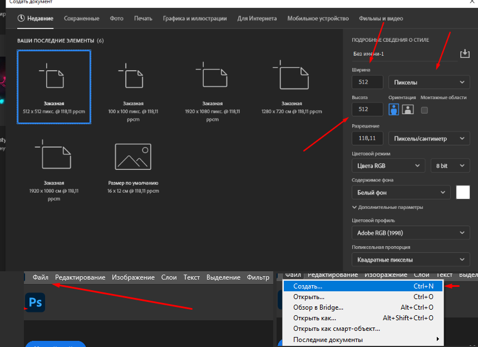
Task: Select the 512 x 512 Заказная preset
Action: point(54,87)
